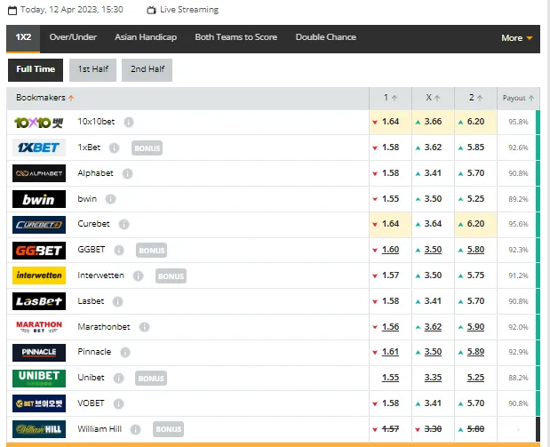Open the Over/Under tab

[x=73, y=37]
